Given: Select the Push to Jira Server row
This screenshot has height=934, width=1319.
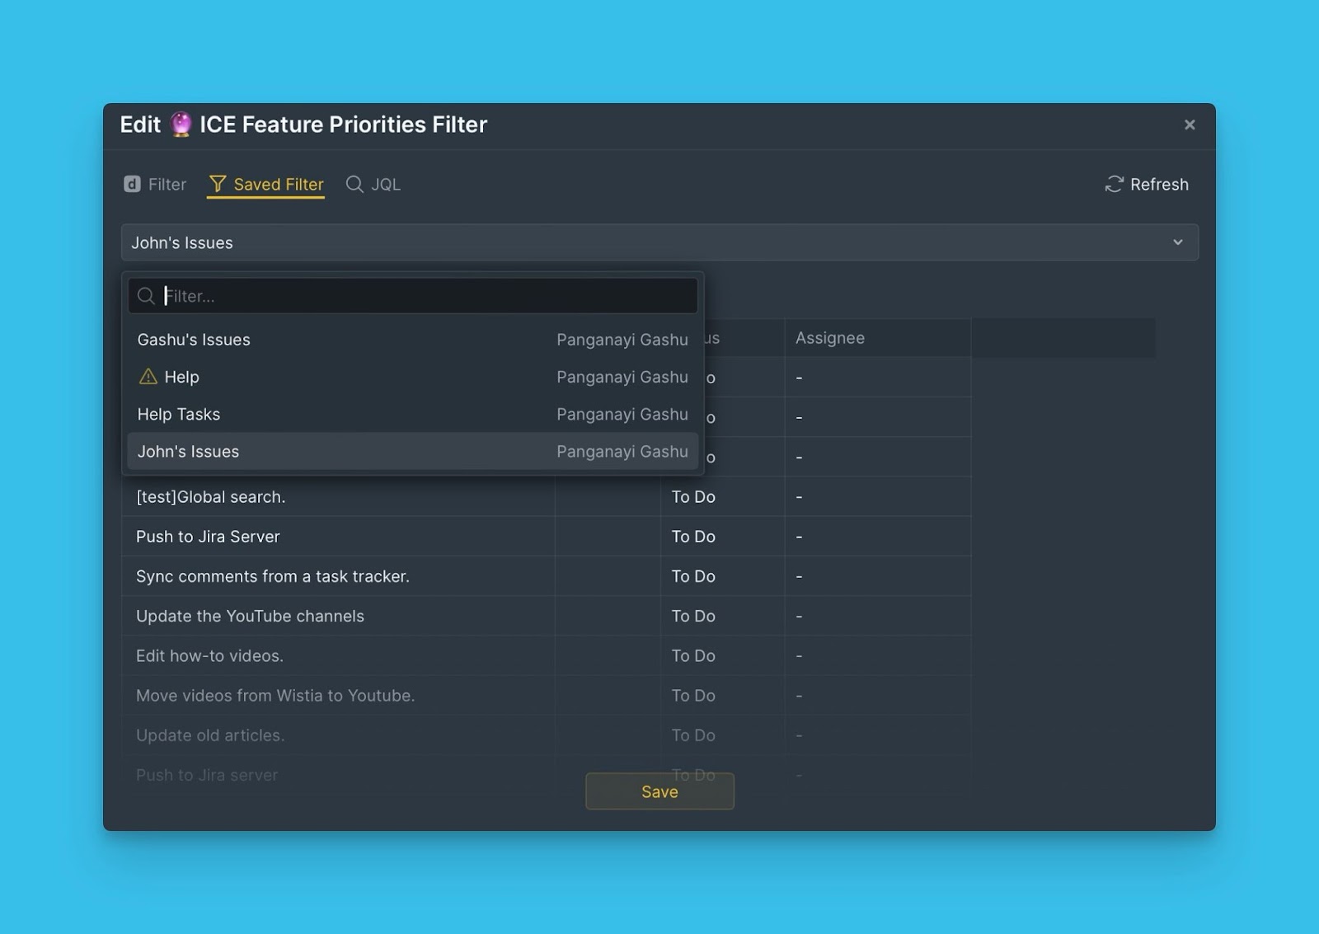Looking at the screenshot, I should tap(208, 537).
